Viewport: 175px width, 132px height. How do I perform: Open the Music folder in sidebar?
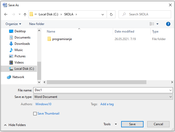(18, 50)
